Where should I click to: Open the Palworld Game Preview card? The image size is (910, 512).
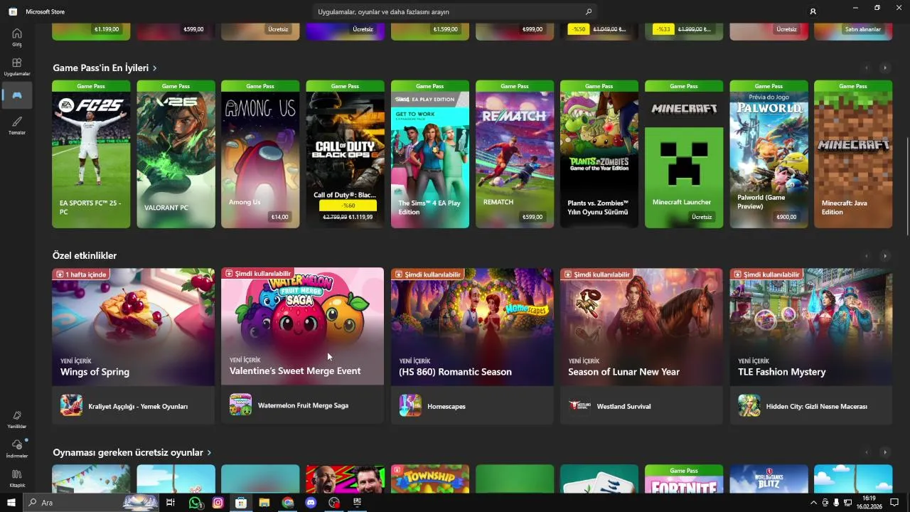coord(769,154)
